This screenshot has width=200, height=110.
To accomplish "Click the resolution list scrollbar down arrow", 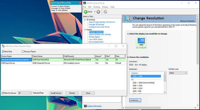I will pos(165,92).
